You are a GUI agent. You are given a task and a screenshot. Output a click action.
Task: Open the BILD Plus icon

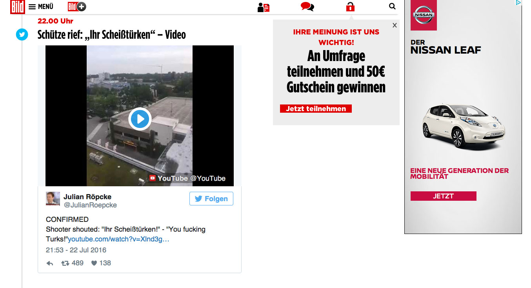[77, 7]
